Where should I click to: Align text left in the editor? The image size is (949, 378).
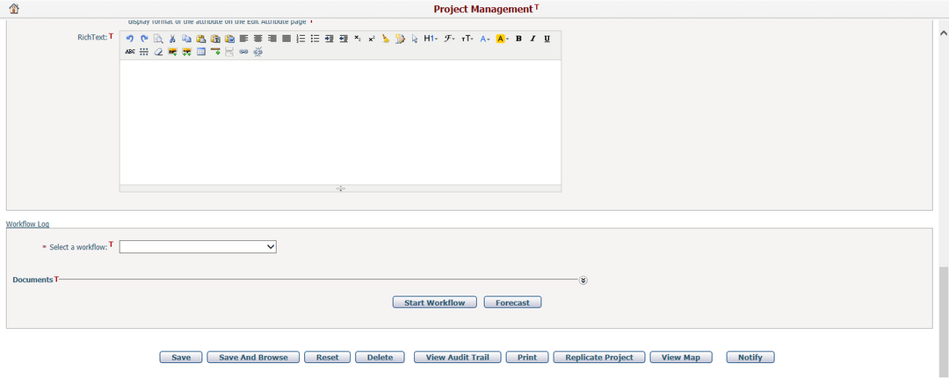tap(244, 38)
